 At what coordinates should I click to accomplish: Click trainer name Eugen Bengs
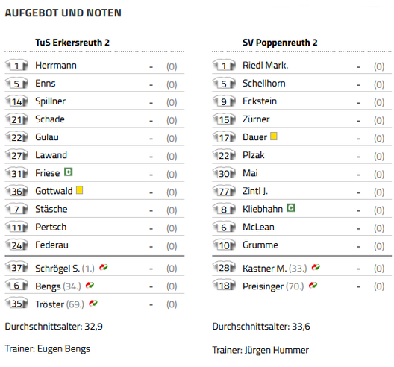click(63, 348)
